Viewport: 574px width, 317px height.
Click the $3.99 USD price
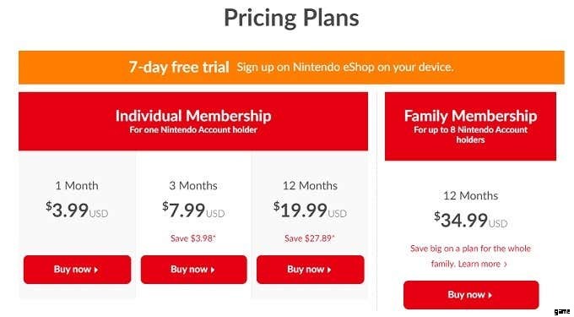tap(77, 210)
